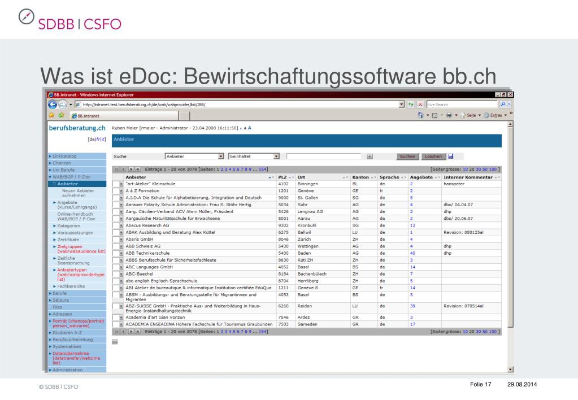Click the Print toolbar icon
578x400 pixels.
point(449,115)
